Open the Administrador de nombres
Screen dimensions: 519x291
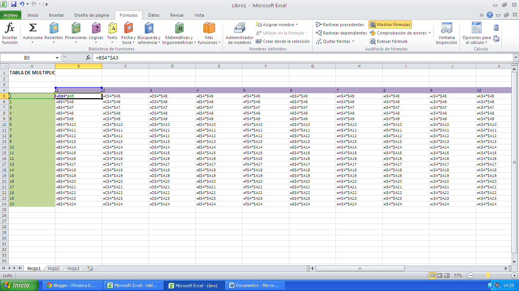pyautogui.click(x=239, y=33)
